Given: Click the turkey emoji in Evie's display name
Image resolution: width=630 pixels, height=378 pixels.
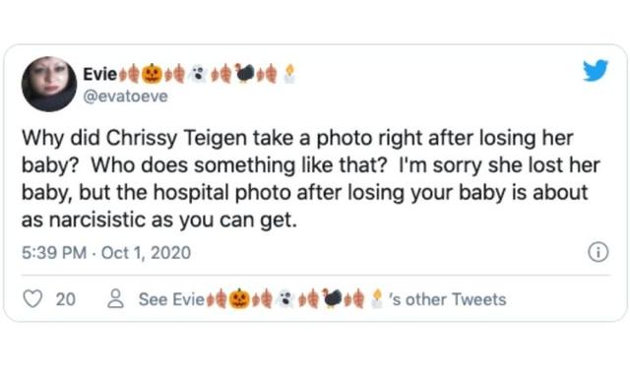Looking at the screenshot, I should click(x=244, y=74).
